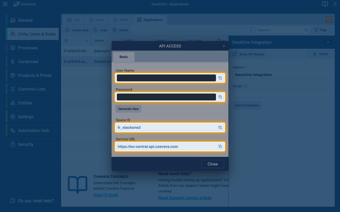Click the Name column header
340x212 pixels.
tap(107, 41)
